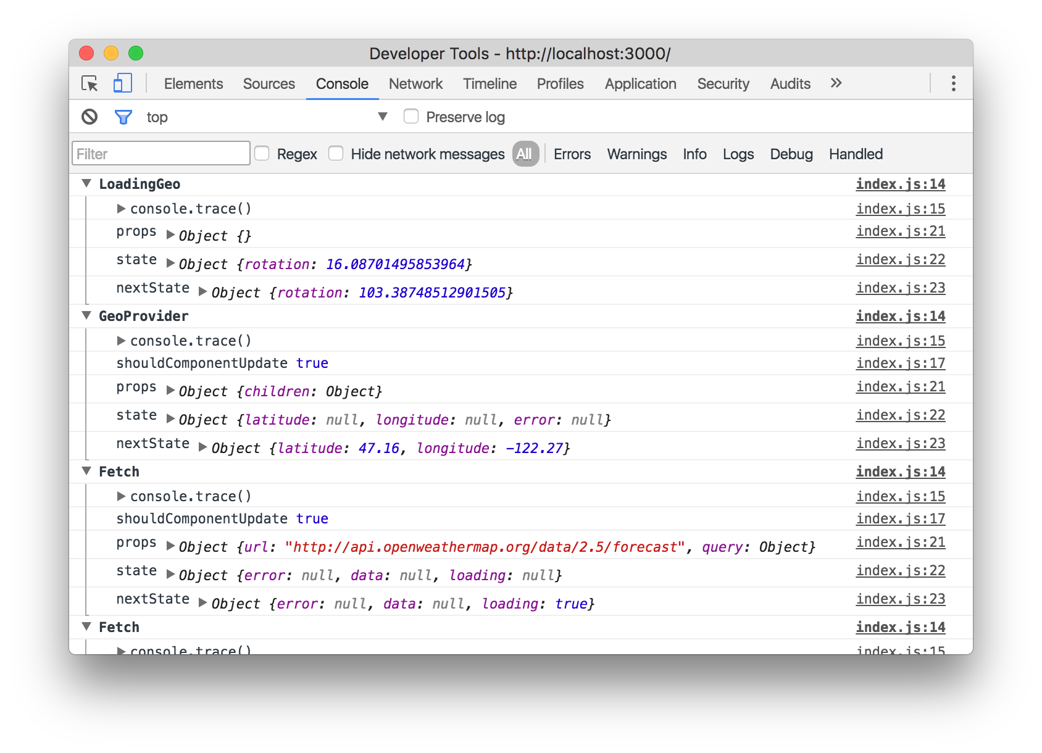Filter console by Warnings
The height and width of the screenshot is (753, 1042).
[x=637, y=154]
